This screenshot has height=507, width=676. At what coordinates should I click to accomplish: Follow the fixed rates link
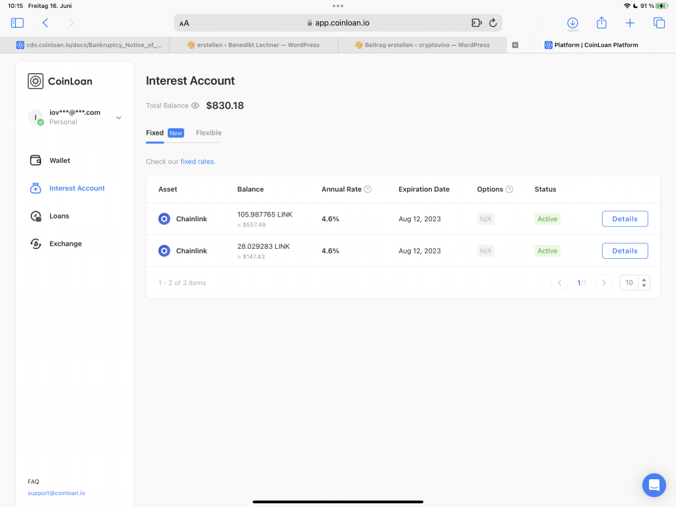[x=197, y=161]
